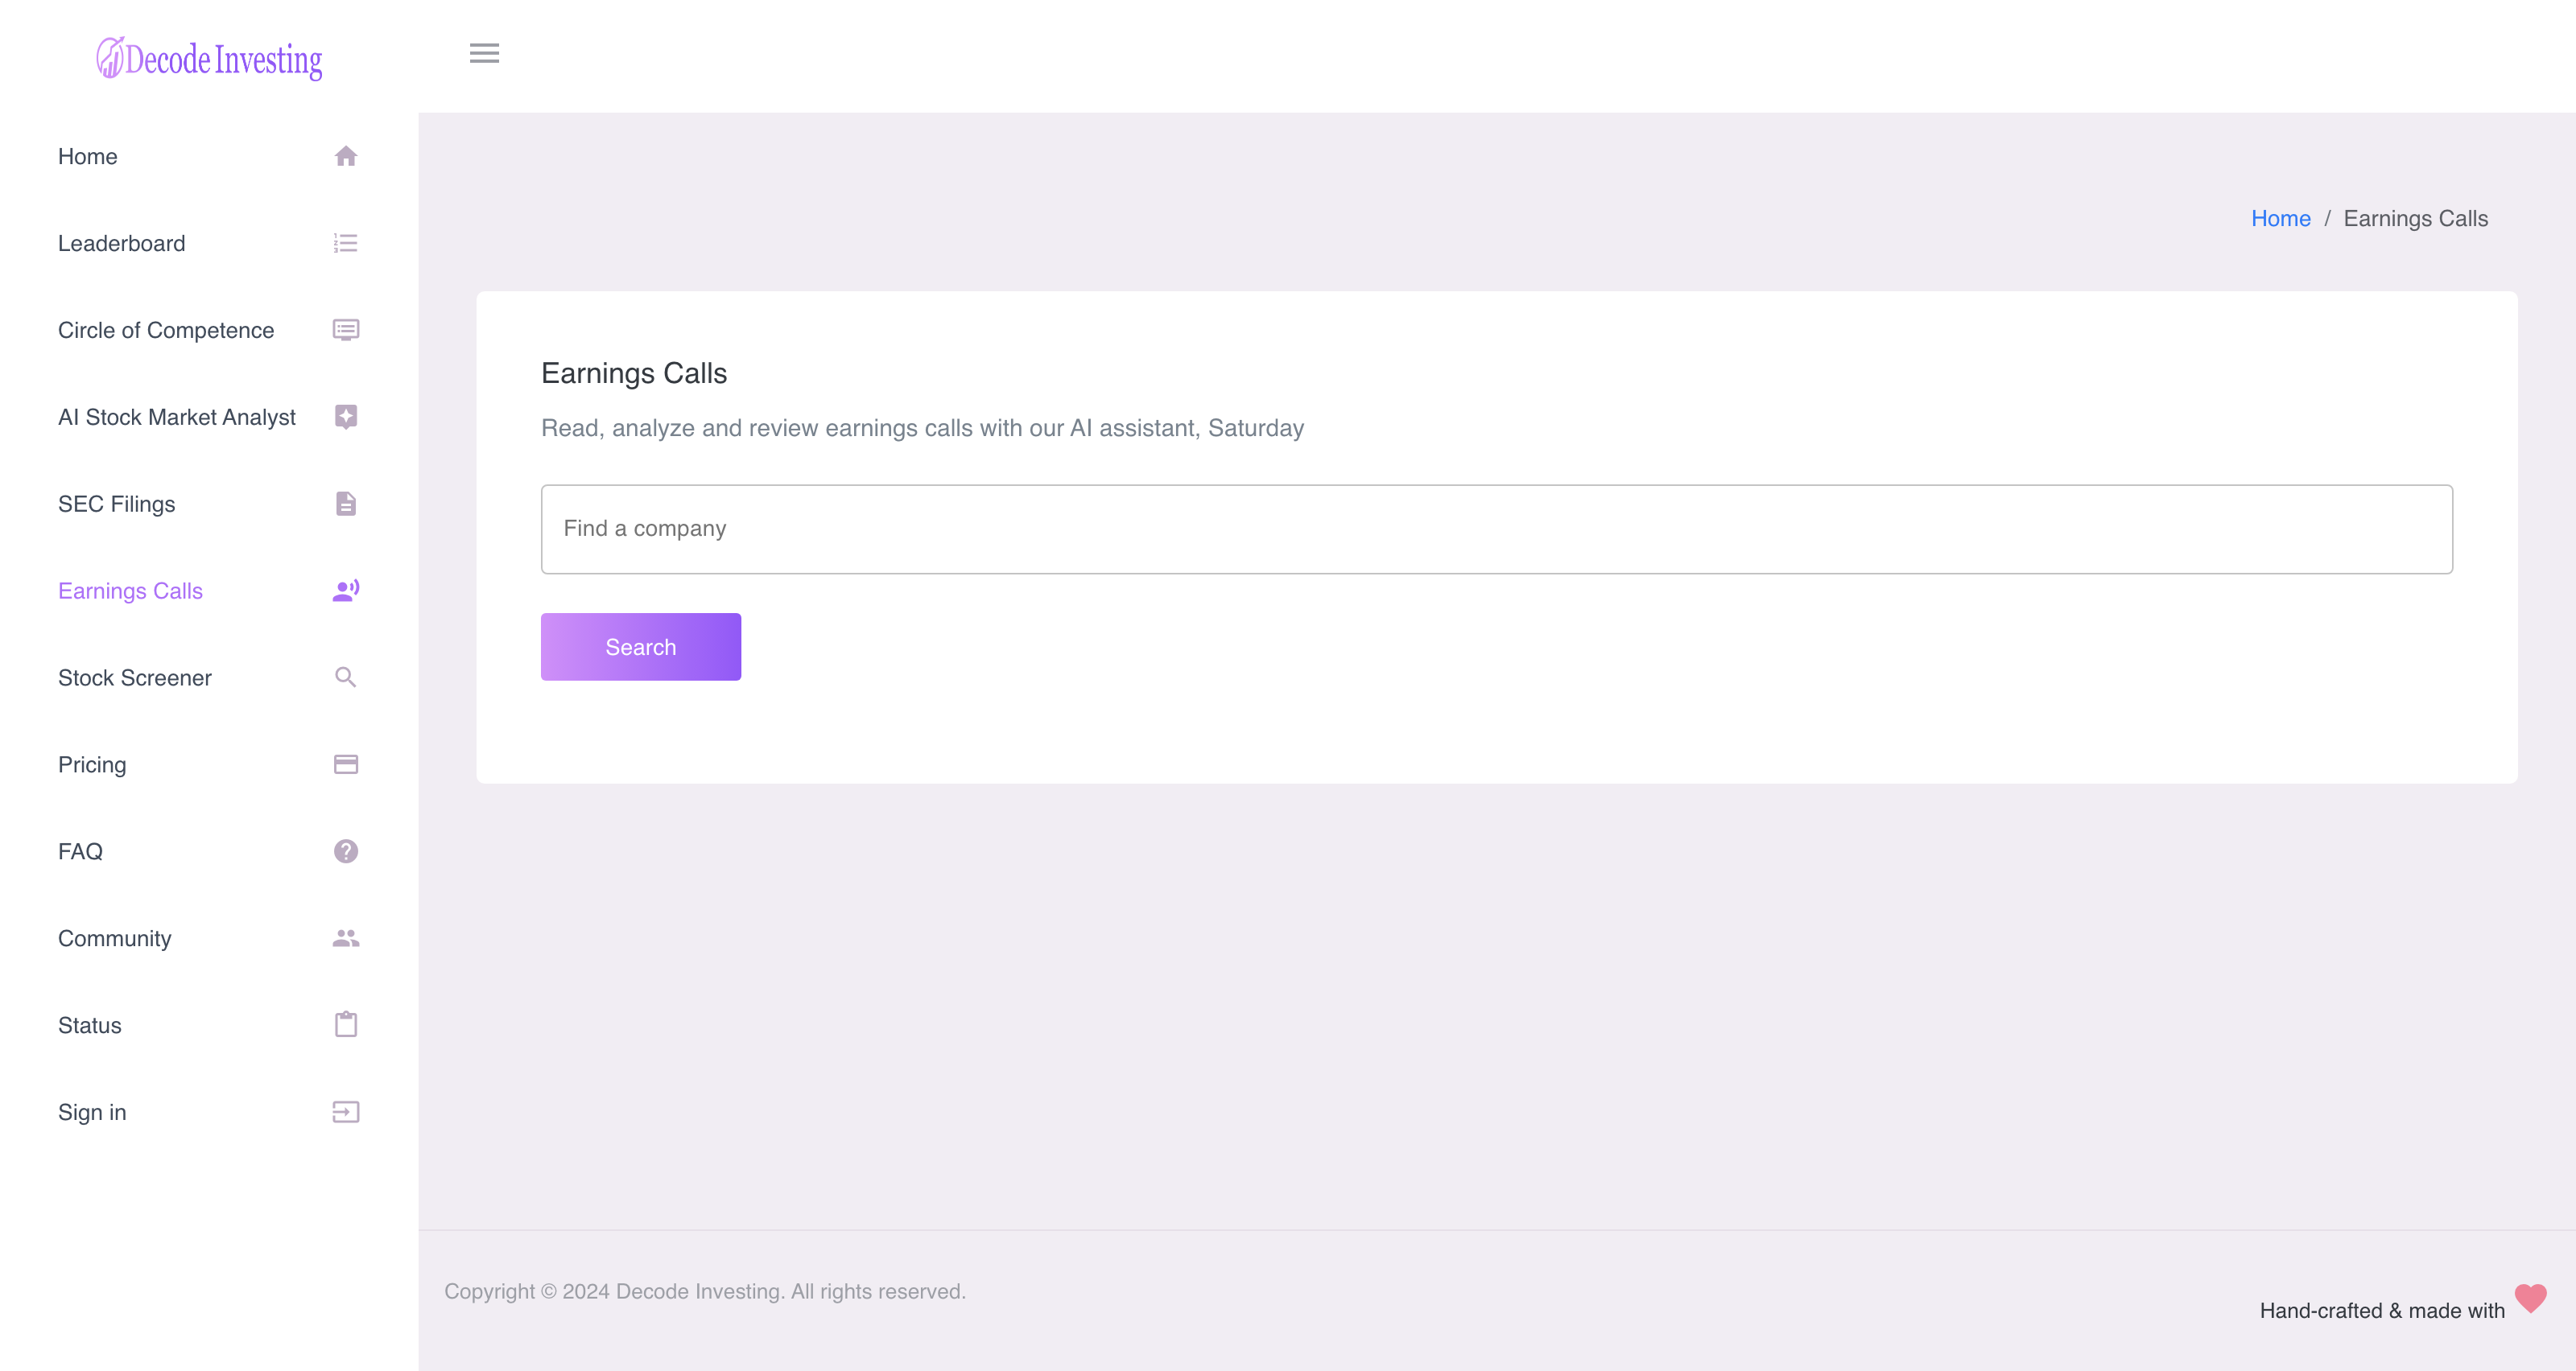Image resolution: width=2576 pixels, height=1371 pixels.
Task: Click the Earnings Calls speaker icon
Action: pyautogui.click(x=346, y=591)
